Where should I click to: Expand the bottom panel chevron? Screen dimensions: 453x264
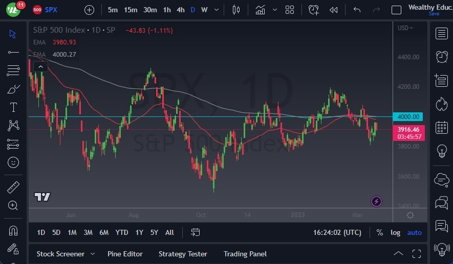click(398, 254)
